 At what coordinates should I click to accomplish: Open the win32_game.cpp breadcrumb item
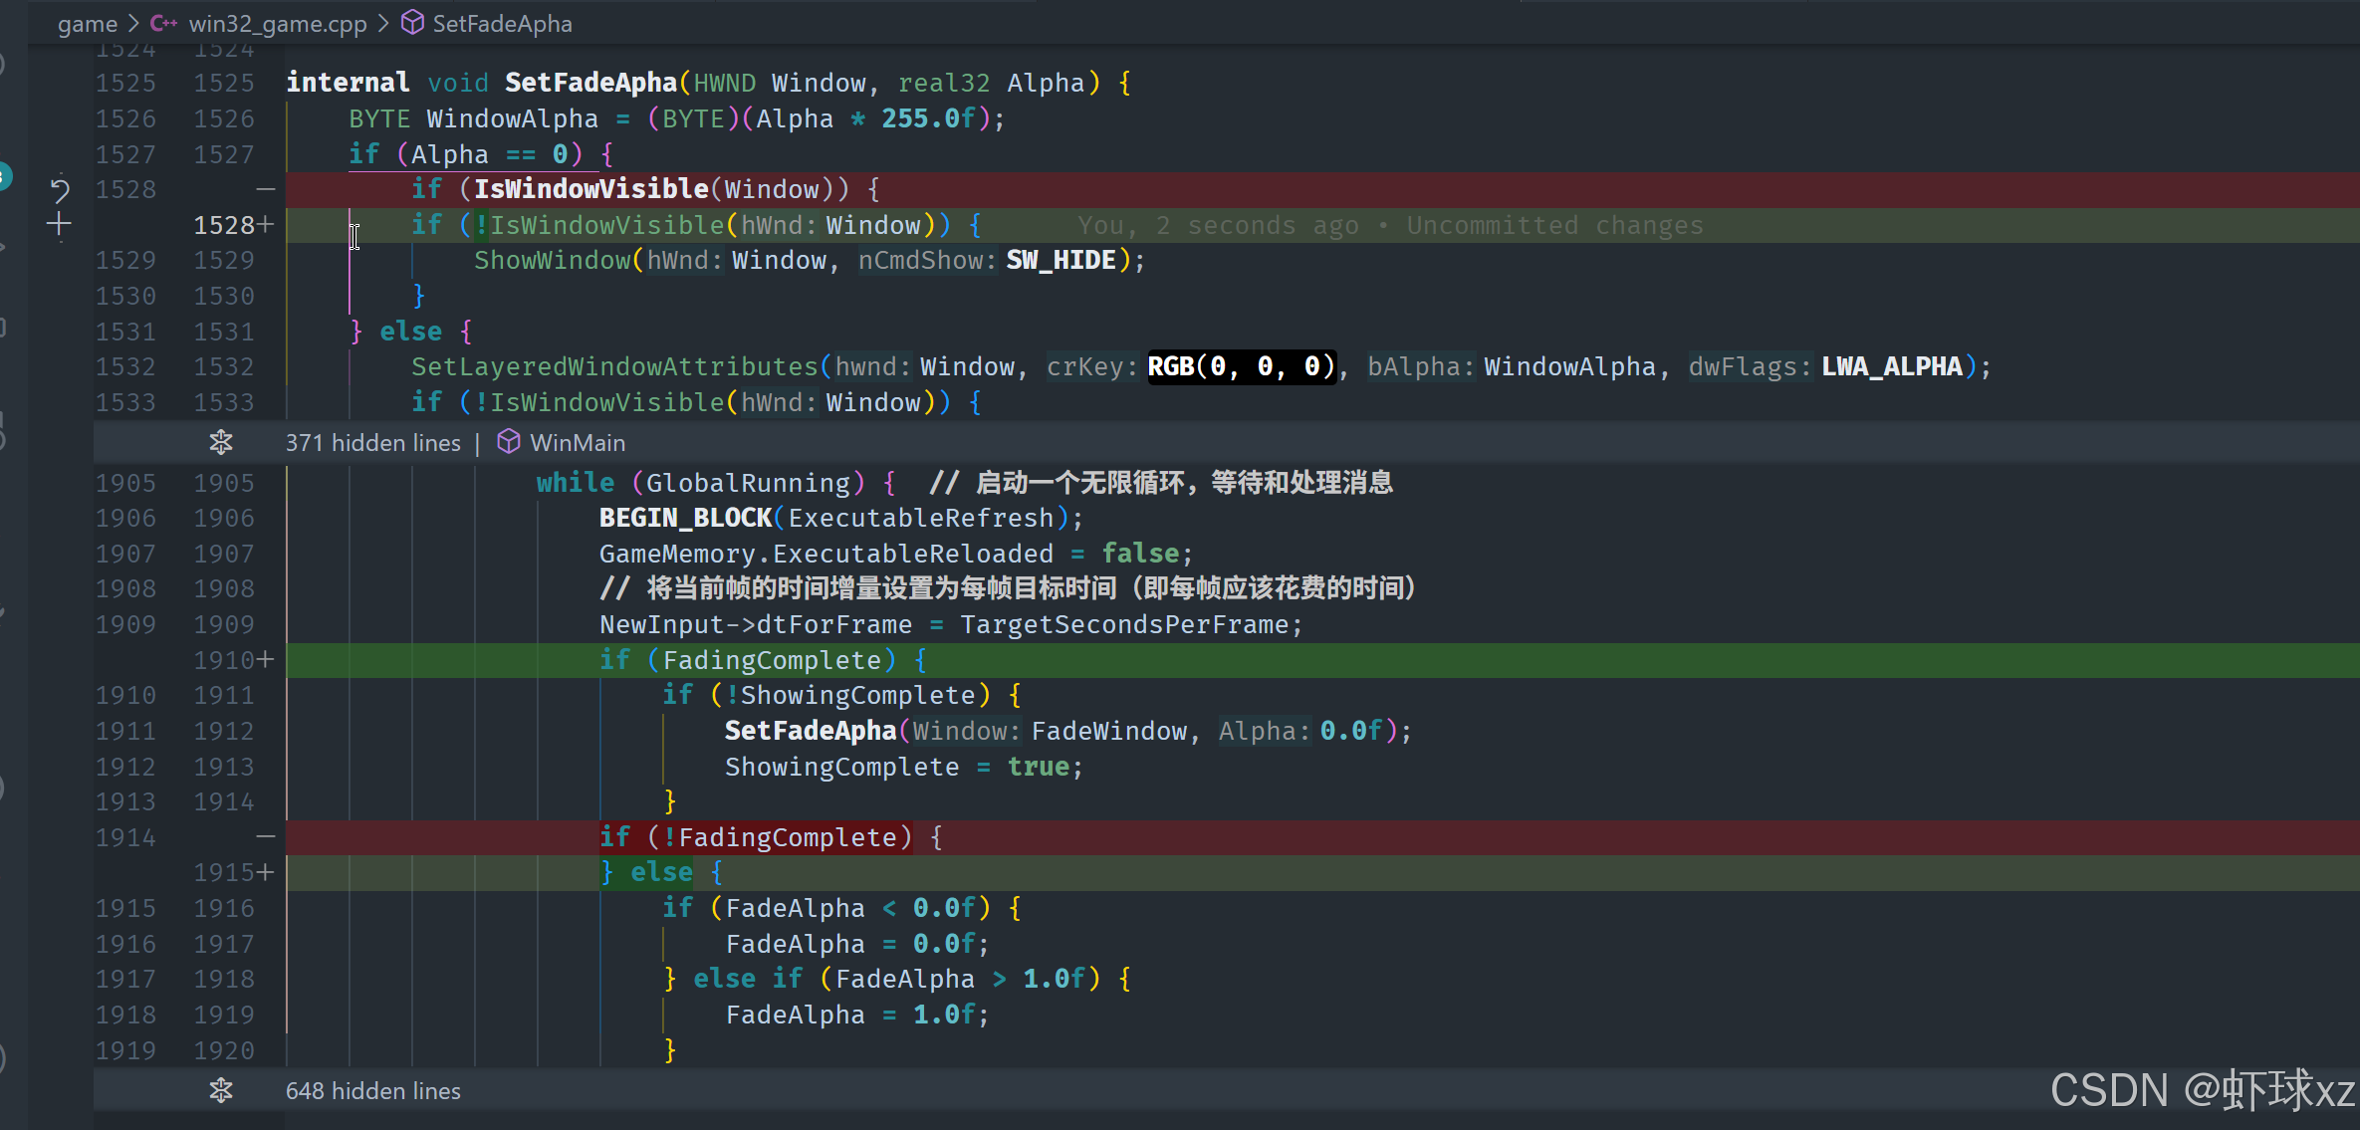tap(277, 24)
